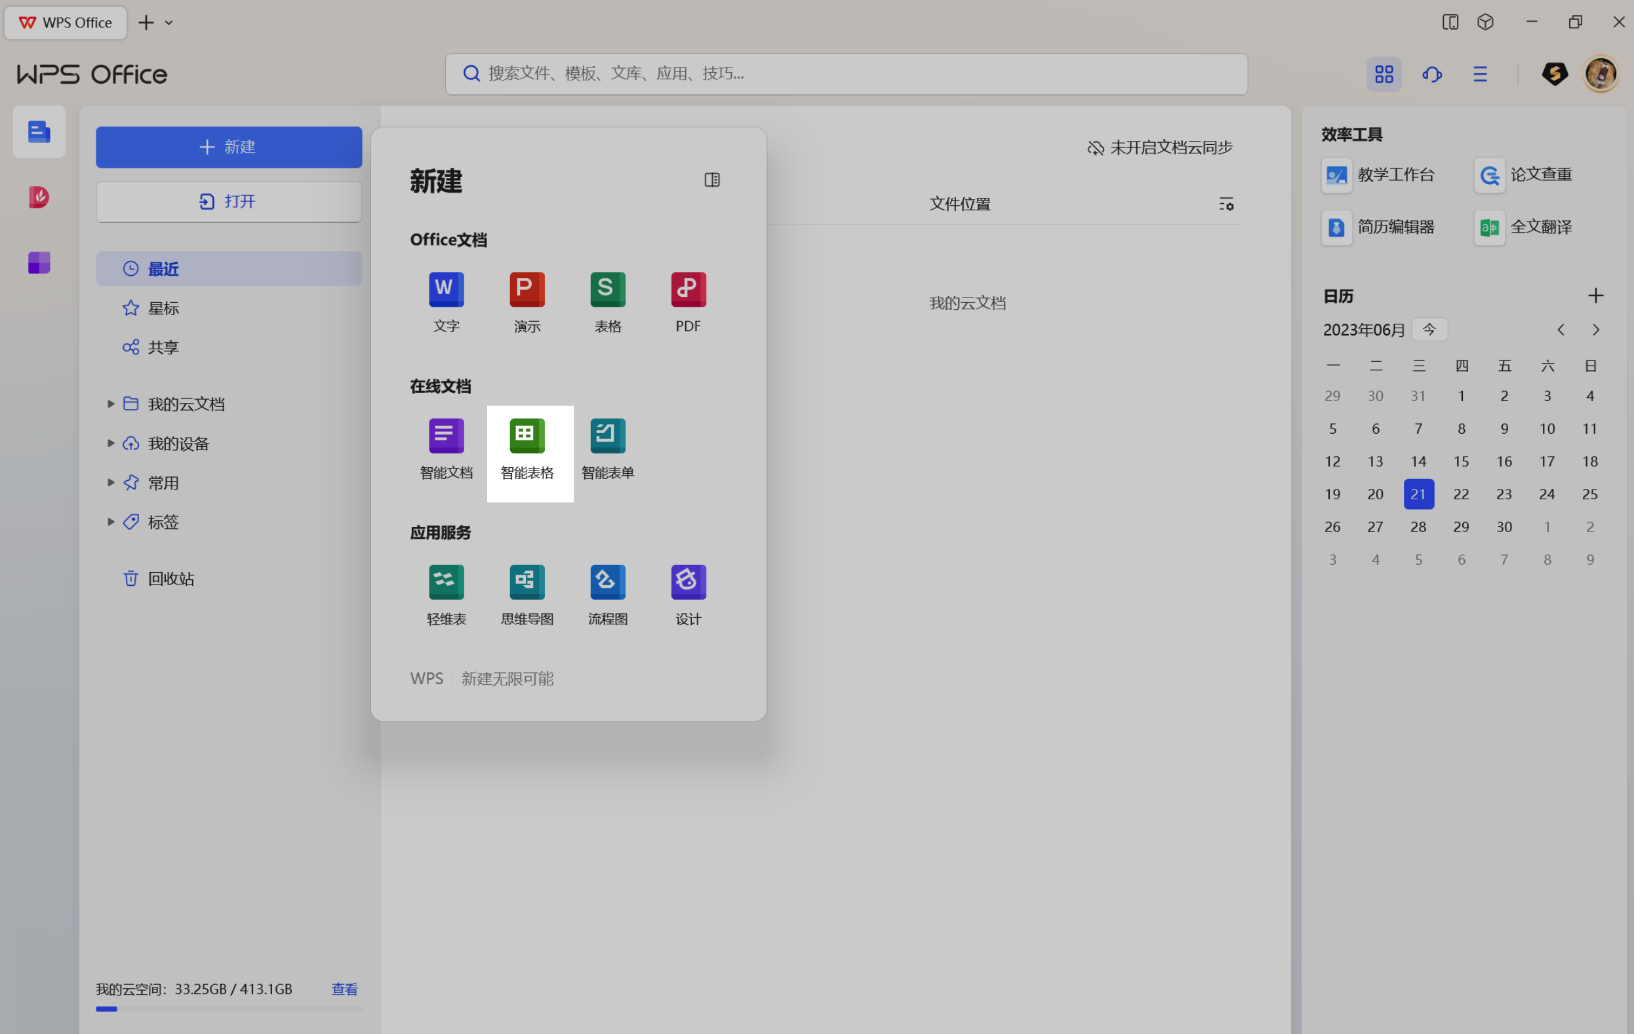
Task: Create a new 演示 presentation
Action: pos(527,290)
